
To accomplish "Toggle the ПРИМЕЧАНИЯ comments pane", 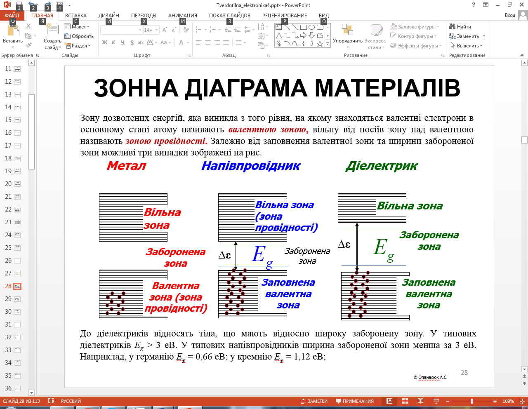I will point(355,401).
